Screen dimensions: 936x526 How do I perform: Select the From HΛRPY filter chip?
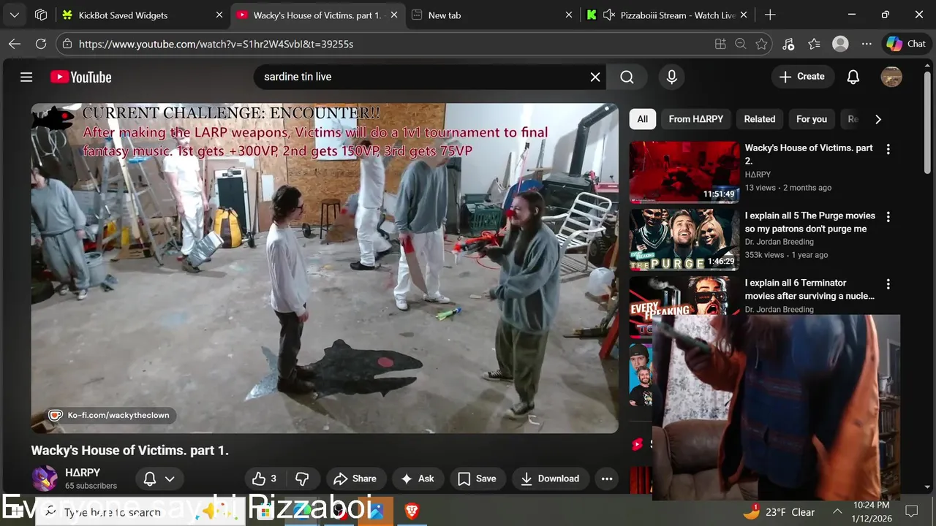point(695,119)
